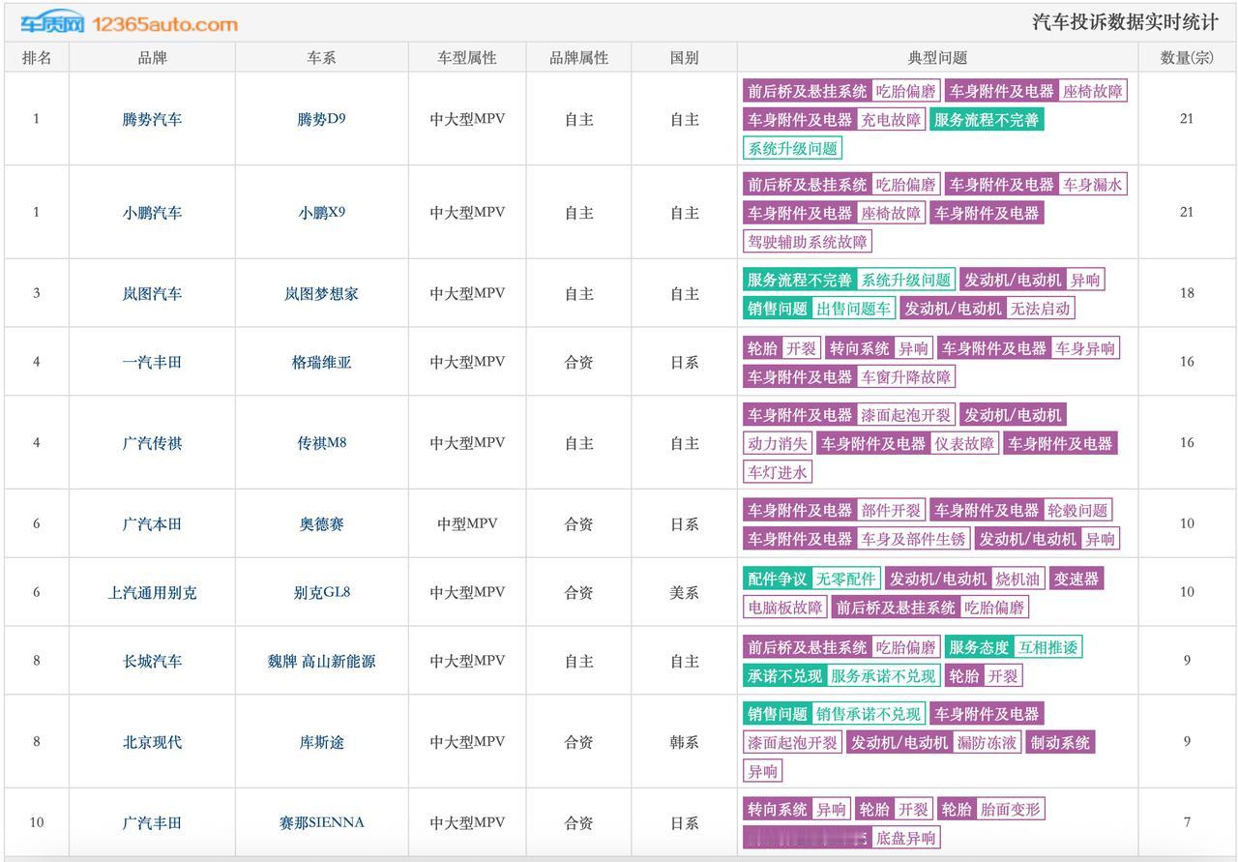
Task: View the 奥德赛 car series
Action: [x=321, y=524]
